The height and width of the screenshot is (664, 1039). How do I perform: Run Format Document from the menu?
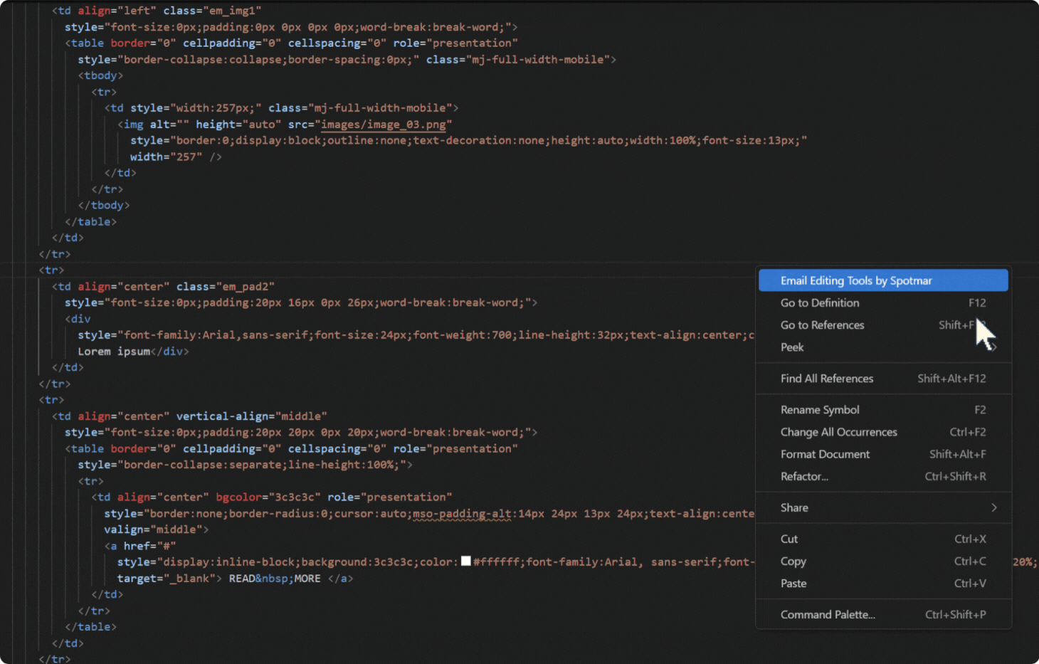pos(825,454)
